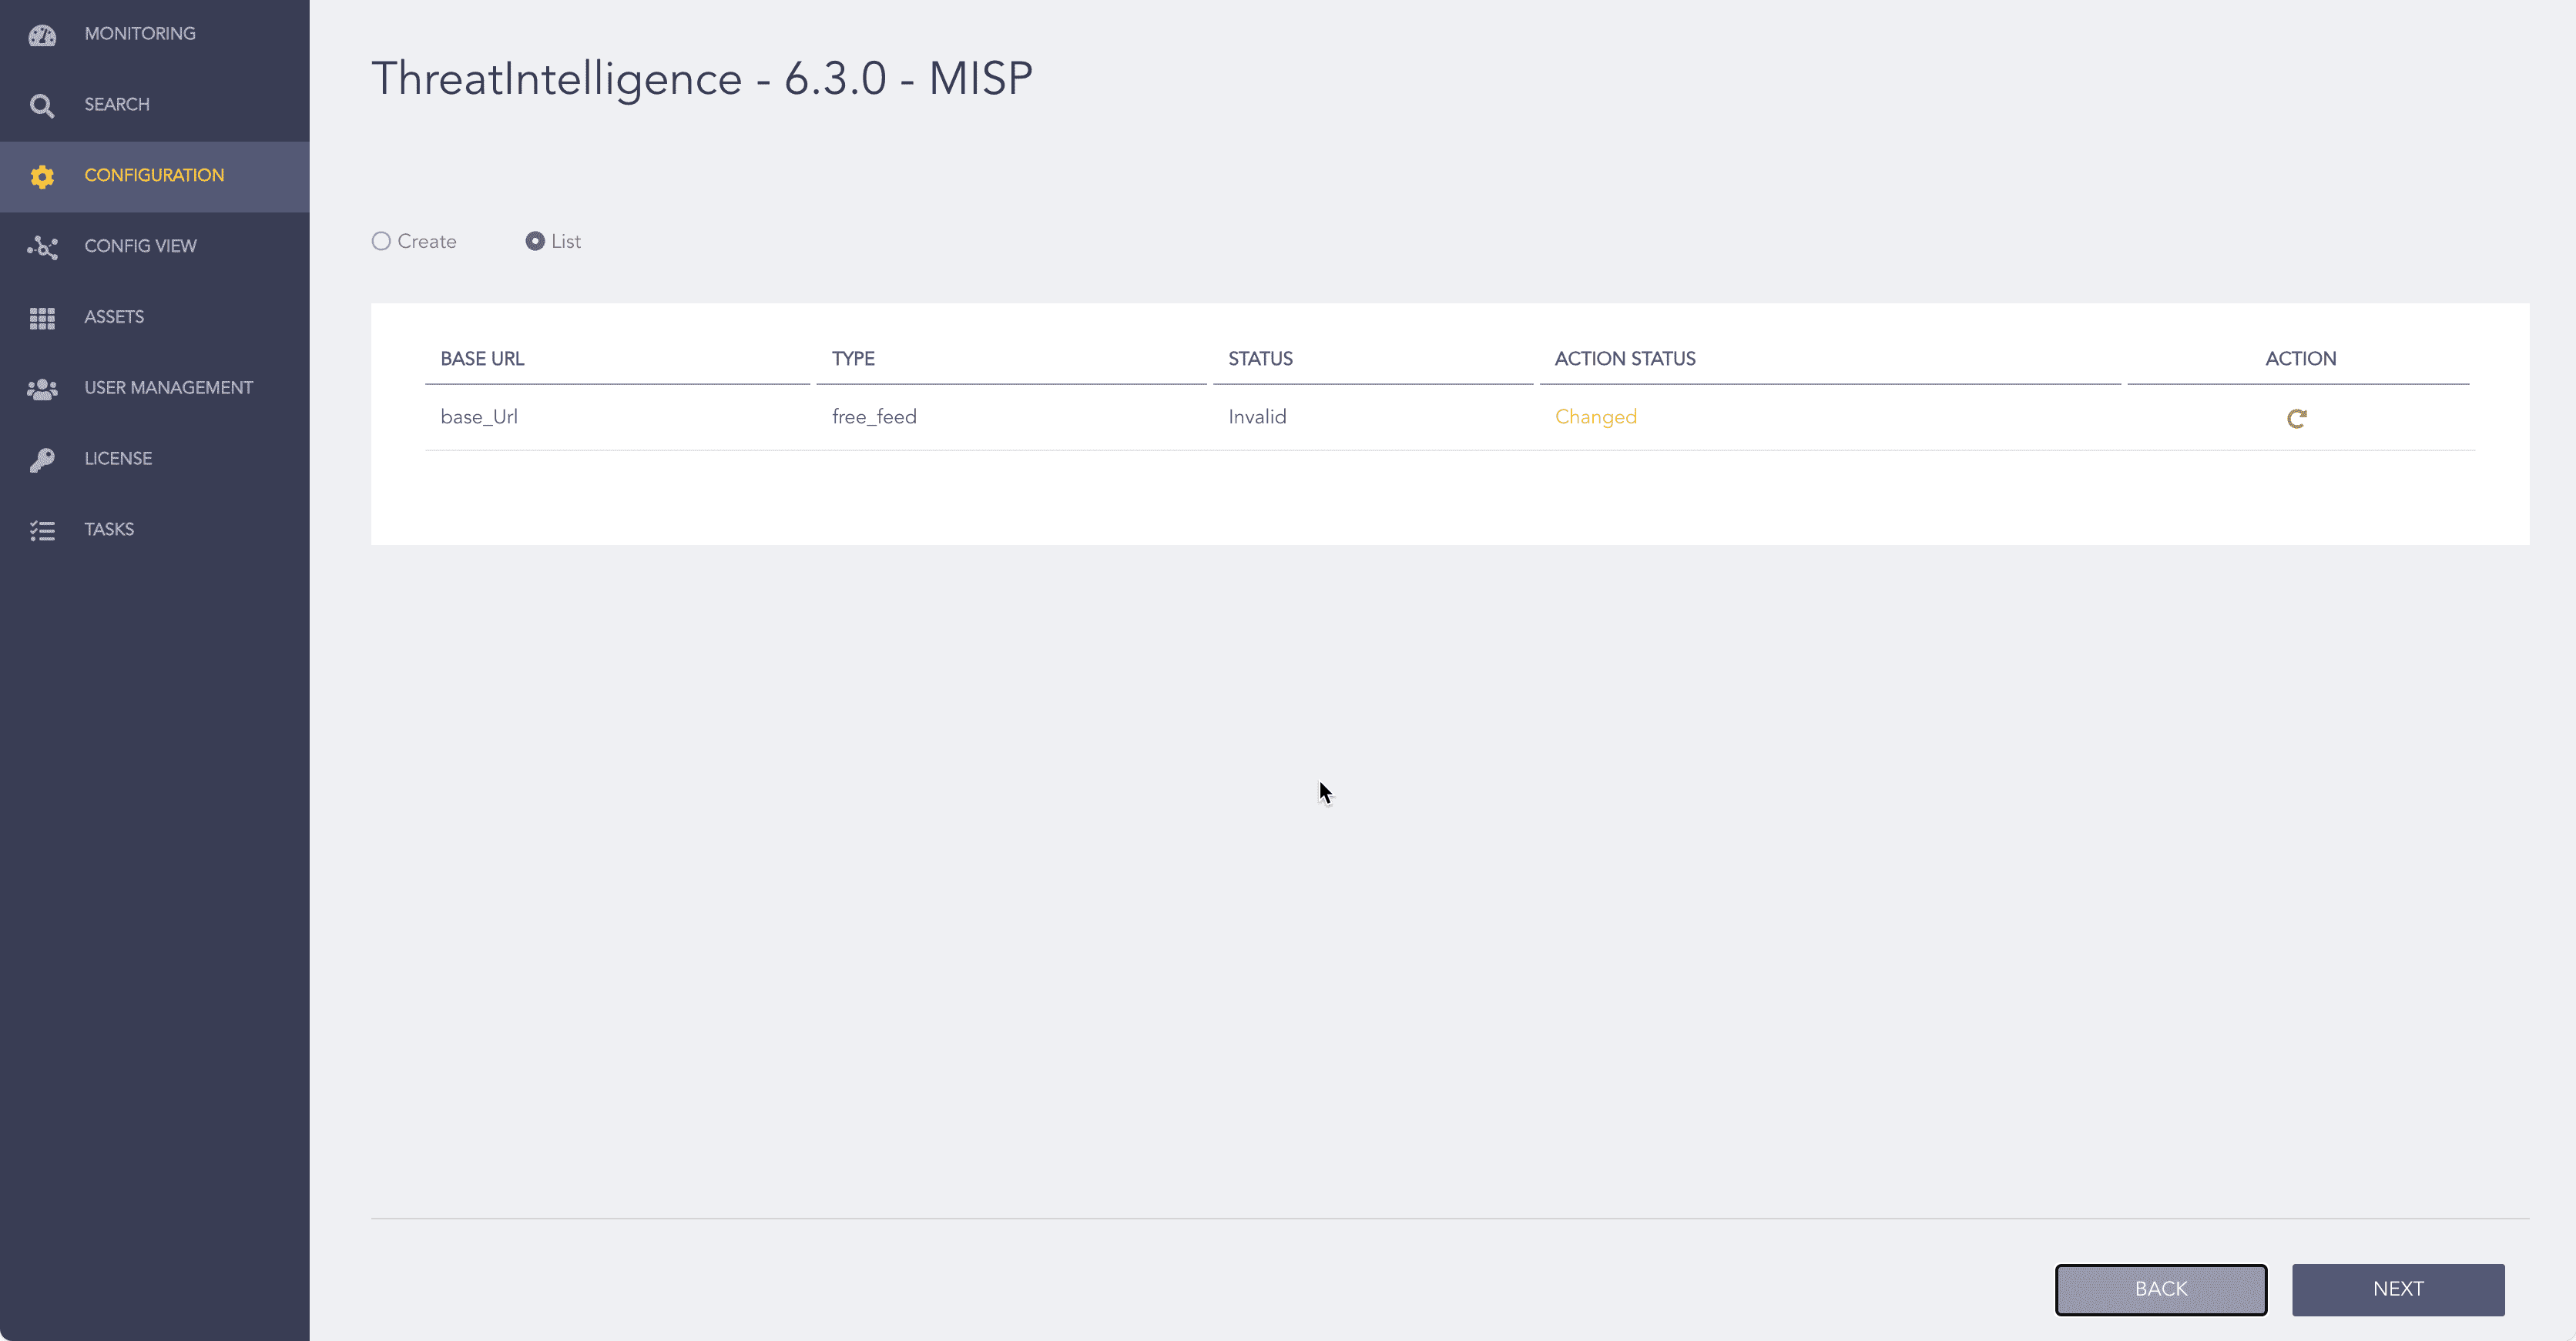Click the Monitoring gauge icon
Viewport: 2576px width, 1341px height.
pos(42,35)
